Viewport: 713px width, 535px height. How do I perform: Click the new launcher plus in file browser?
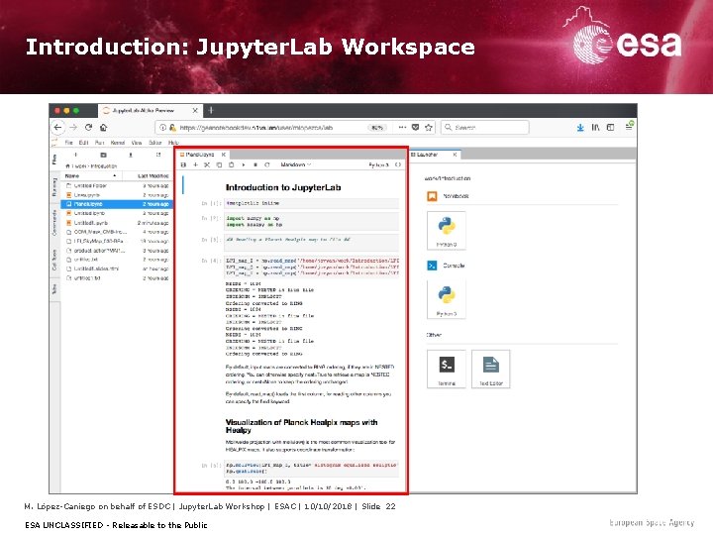[76, 156]
